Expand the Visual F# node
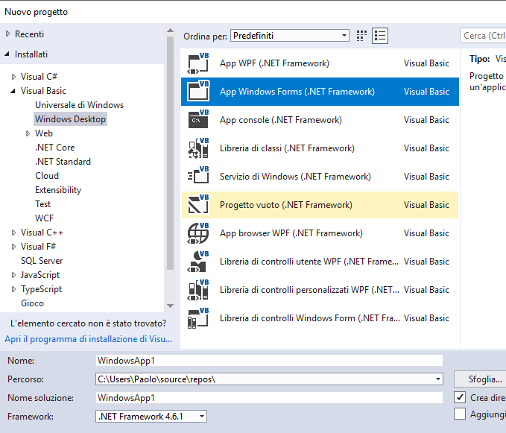Screen dimensions: 506x433 [x=13, y=247]
